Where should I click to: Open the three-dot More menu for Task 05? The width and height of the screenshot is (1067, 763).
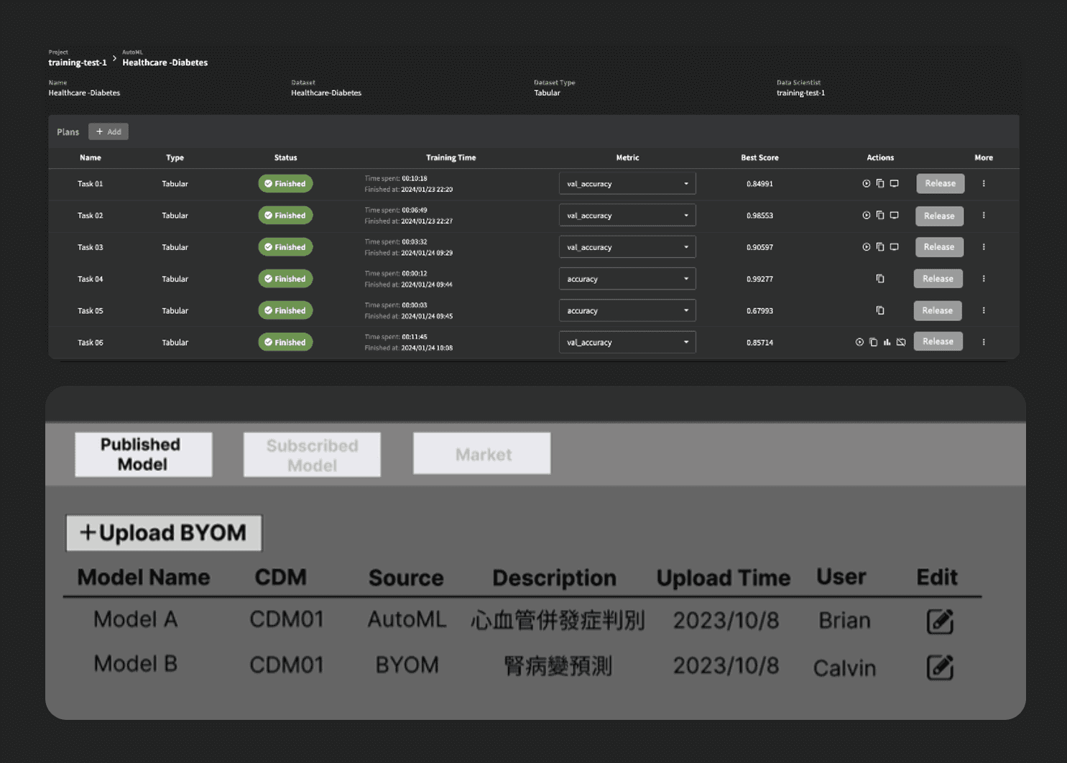[984, 310]
